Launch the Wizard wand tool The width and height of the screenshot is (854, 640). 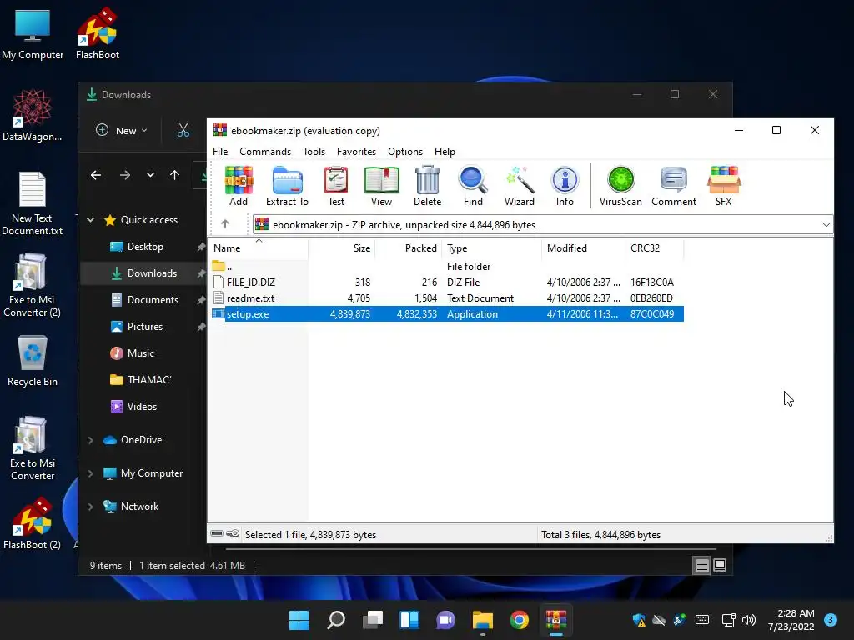pyautogui.click(x=519, y=186)
